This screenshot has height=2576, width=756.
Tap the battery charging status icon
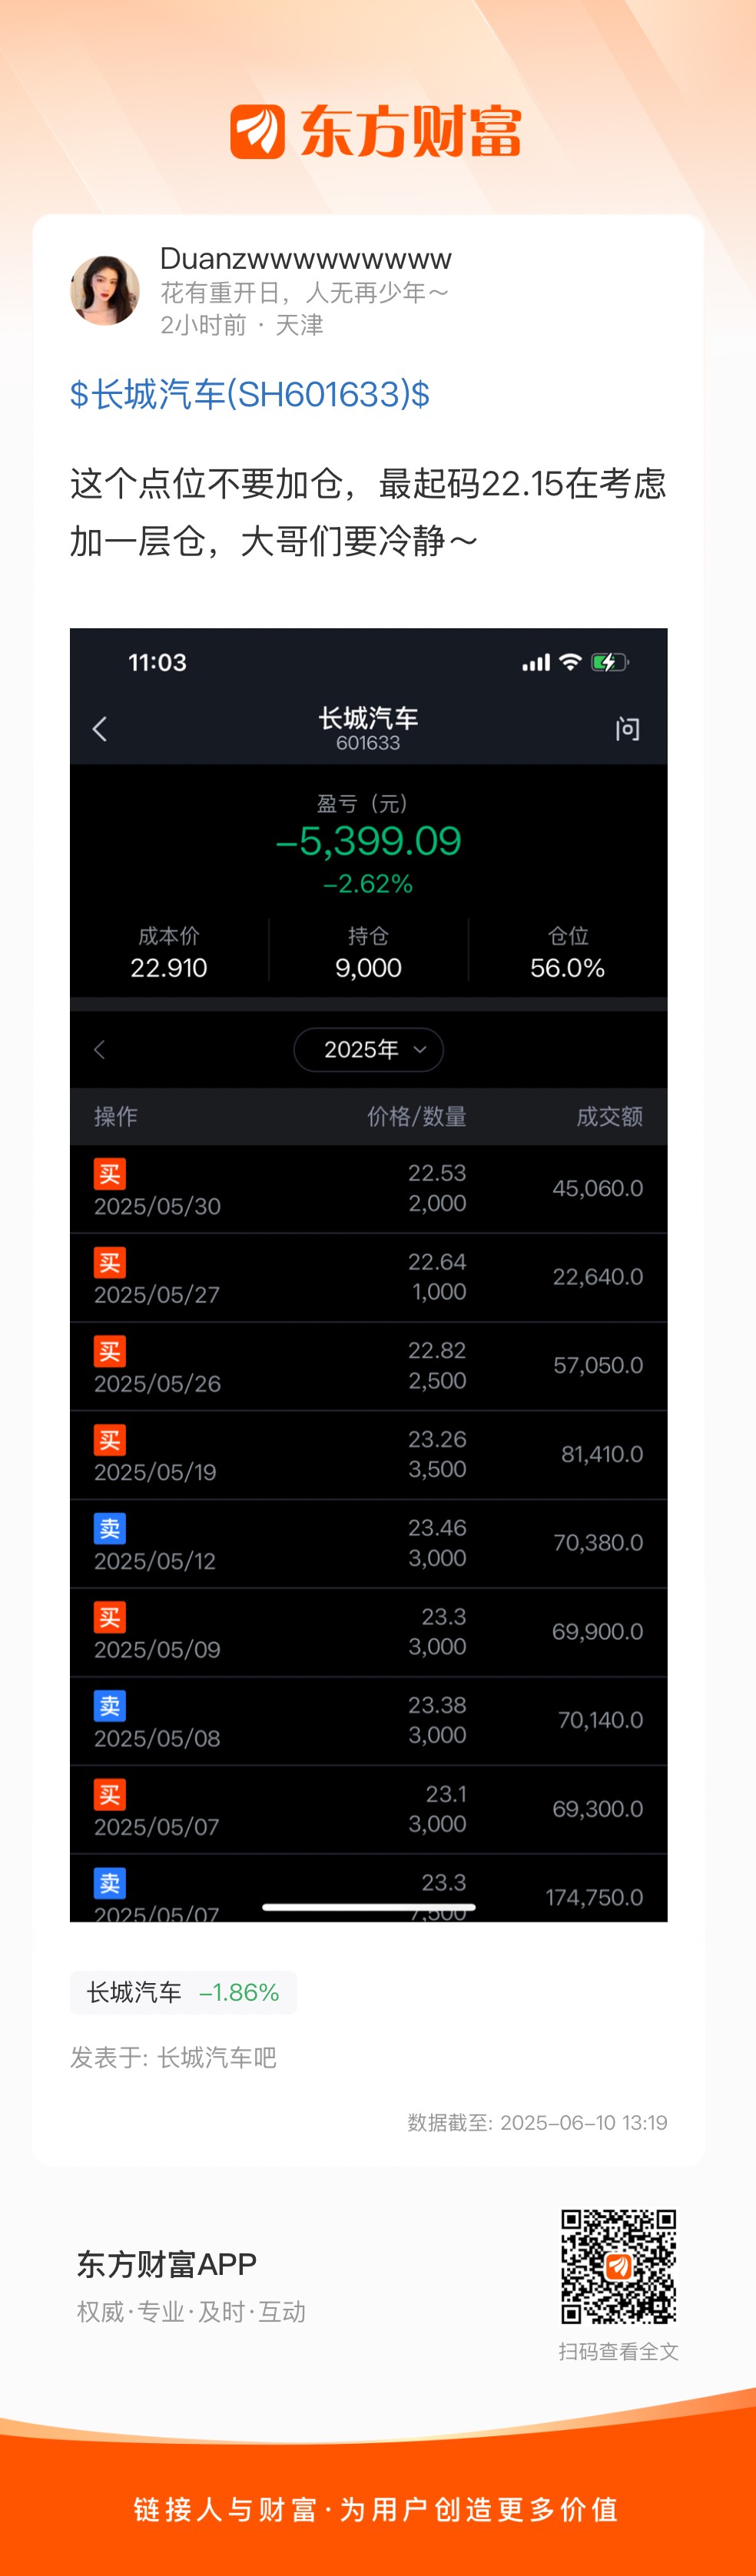pos(609,662)
